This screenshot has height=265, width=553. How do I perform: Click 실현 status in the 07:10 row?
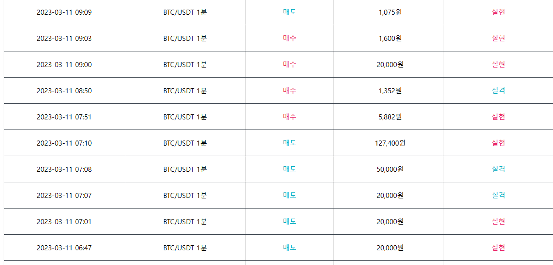coord(498,143)
